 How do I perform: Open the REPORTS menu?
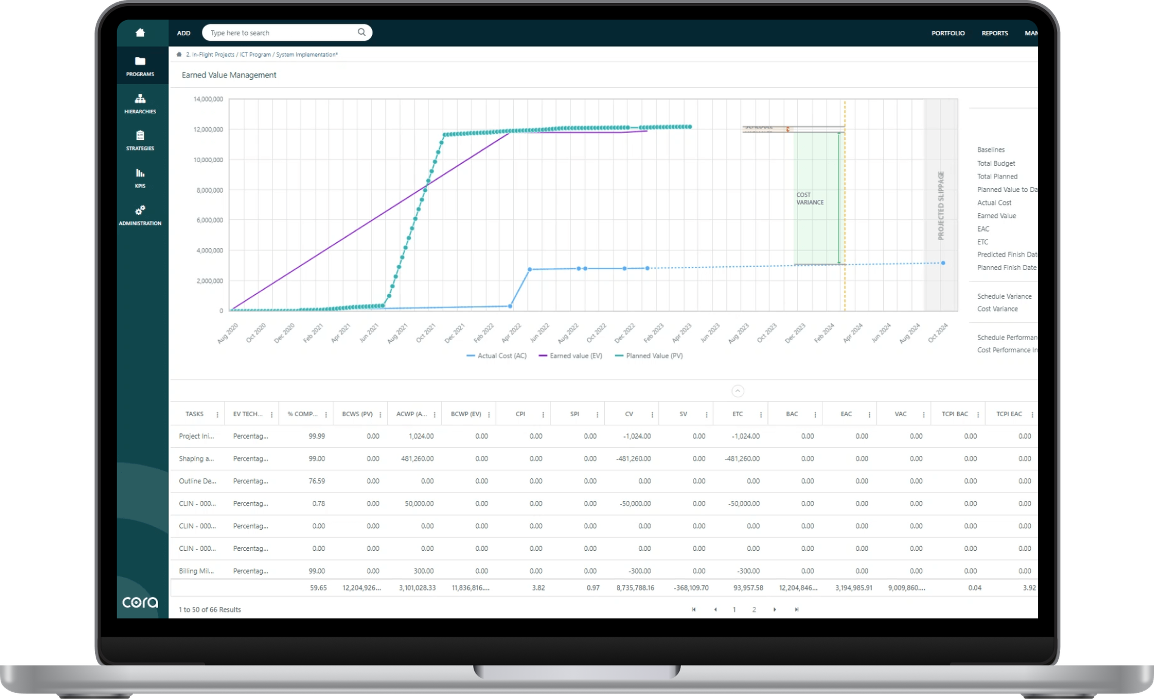click(x=995, y=33)
